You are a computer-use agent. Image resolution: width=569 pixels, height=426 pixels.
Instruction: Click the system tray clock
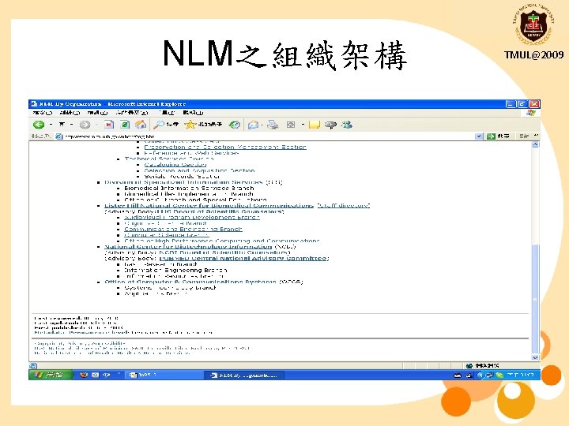(x=520, y=376)
